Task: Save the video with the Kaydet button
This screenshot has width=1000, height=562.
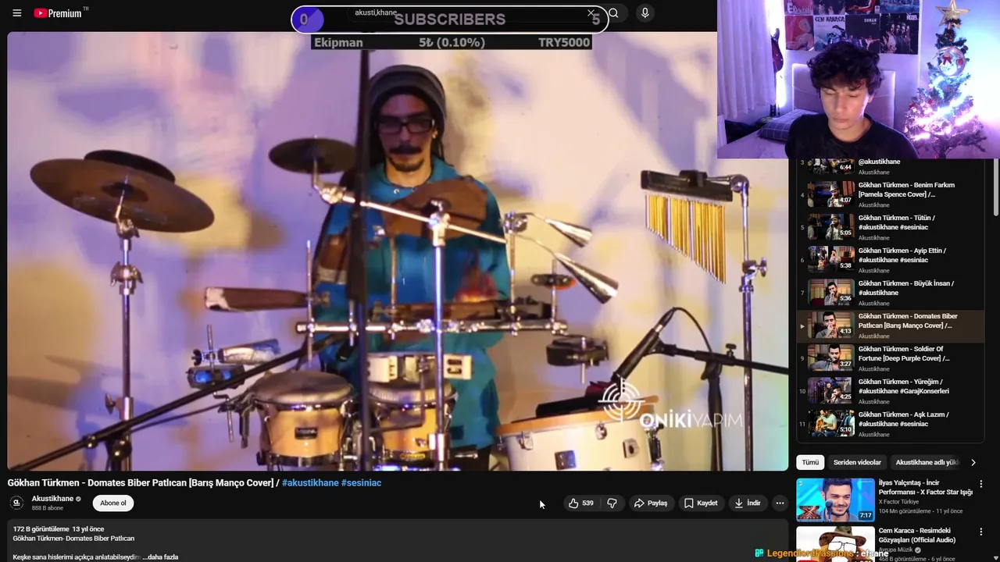Action: [701, 503]
